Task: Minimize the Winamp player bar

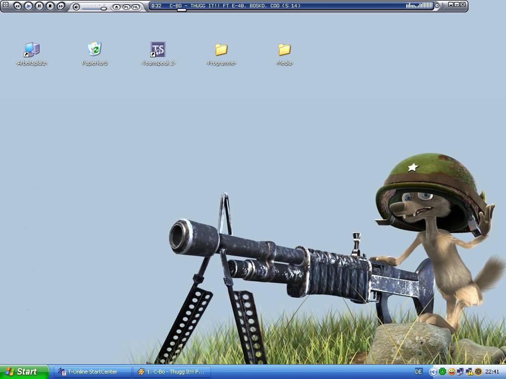Action: (x=451, y=4)
